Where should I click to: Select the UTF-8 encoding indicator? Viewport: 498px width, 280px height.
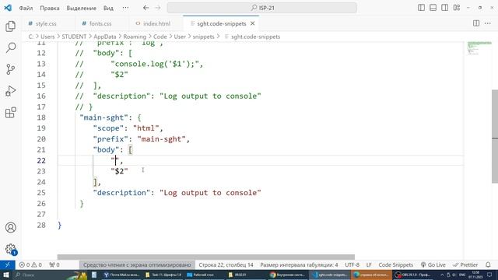click(x=352, y=264)
